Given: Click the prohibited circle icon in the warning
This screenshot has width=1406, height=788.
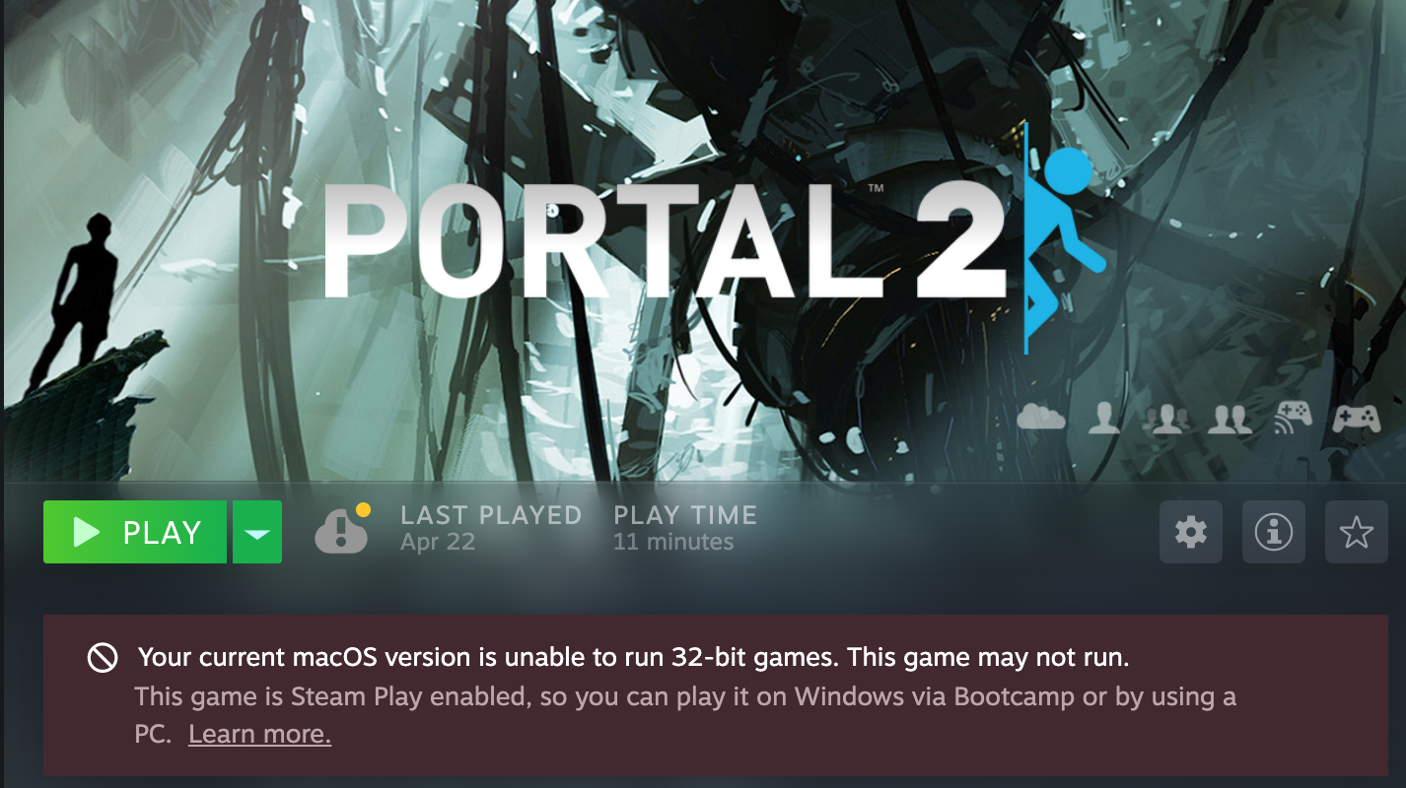Looking at the screenshot, I should [103, 658].
